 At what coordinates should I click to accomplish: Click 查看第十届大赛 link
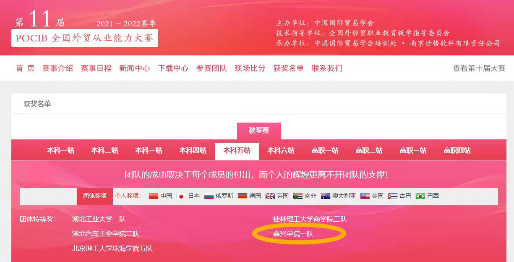tap(479, 68)
